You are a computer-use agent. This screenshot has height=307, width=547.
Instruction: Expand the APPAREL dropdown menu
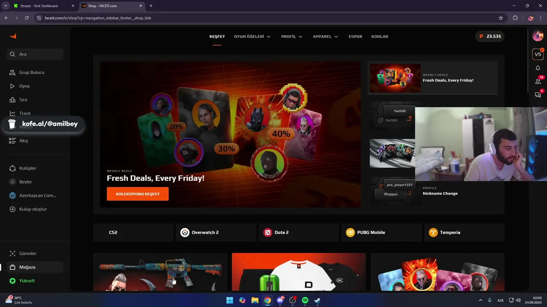(326, 37)
